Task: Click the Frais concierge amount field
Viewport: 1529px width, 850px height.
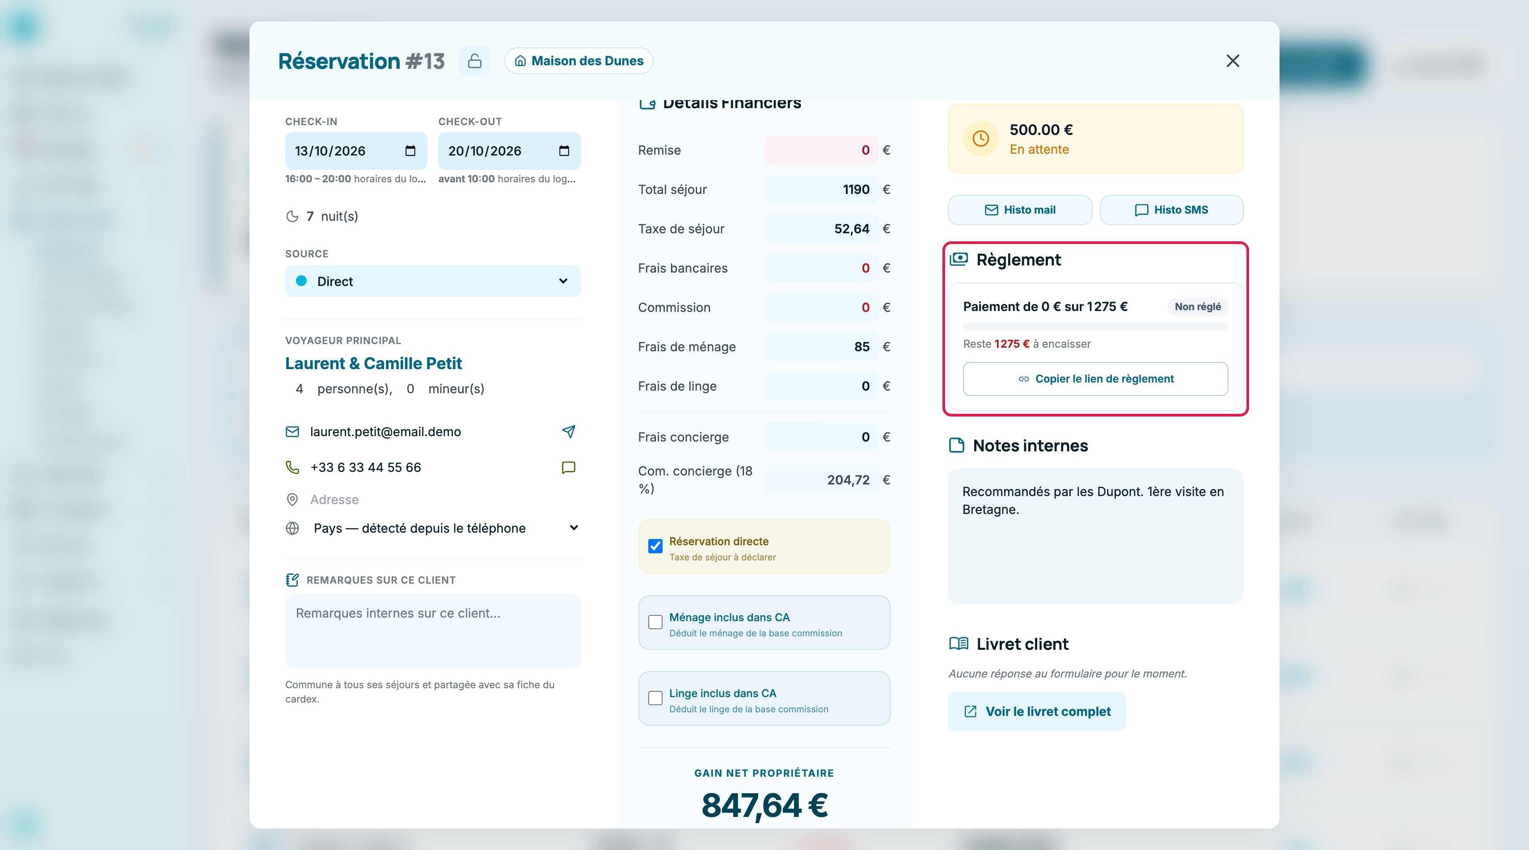Action: coord(821,437)
